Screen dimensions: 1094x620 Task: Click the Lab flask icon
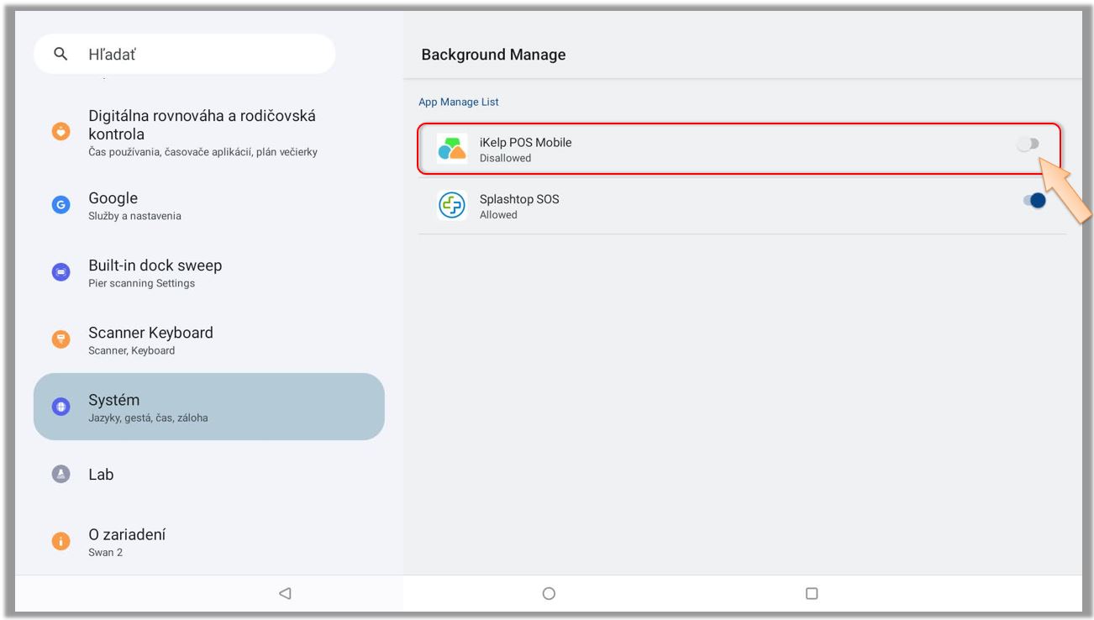click(x=60, y=474)
